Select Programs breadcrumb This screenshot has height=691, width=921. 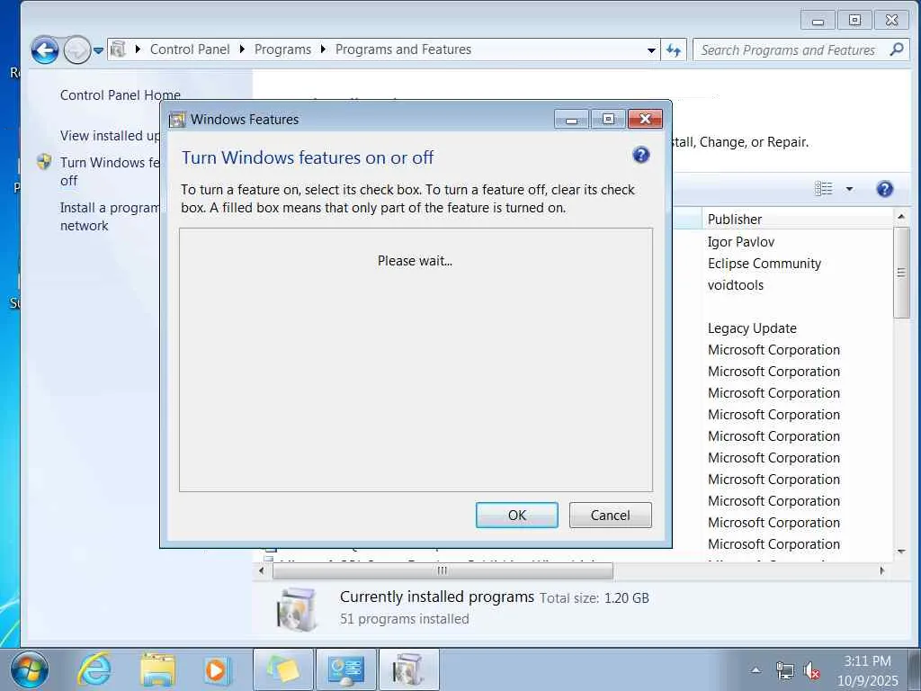[x=282, y=49]
